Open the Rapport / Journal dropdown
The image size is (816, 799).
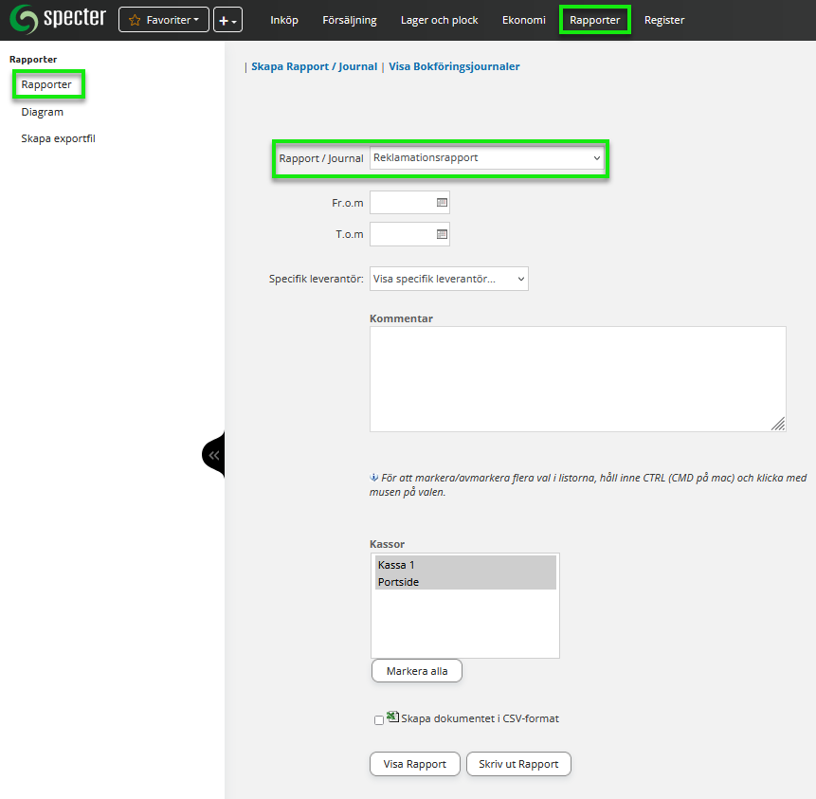click(487, 158)
